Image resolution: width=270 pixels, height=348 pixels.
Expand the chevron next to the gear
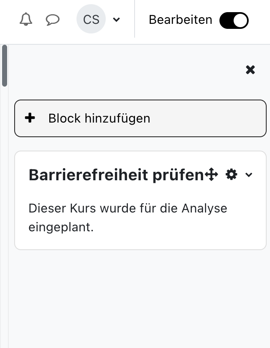249,175
